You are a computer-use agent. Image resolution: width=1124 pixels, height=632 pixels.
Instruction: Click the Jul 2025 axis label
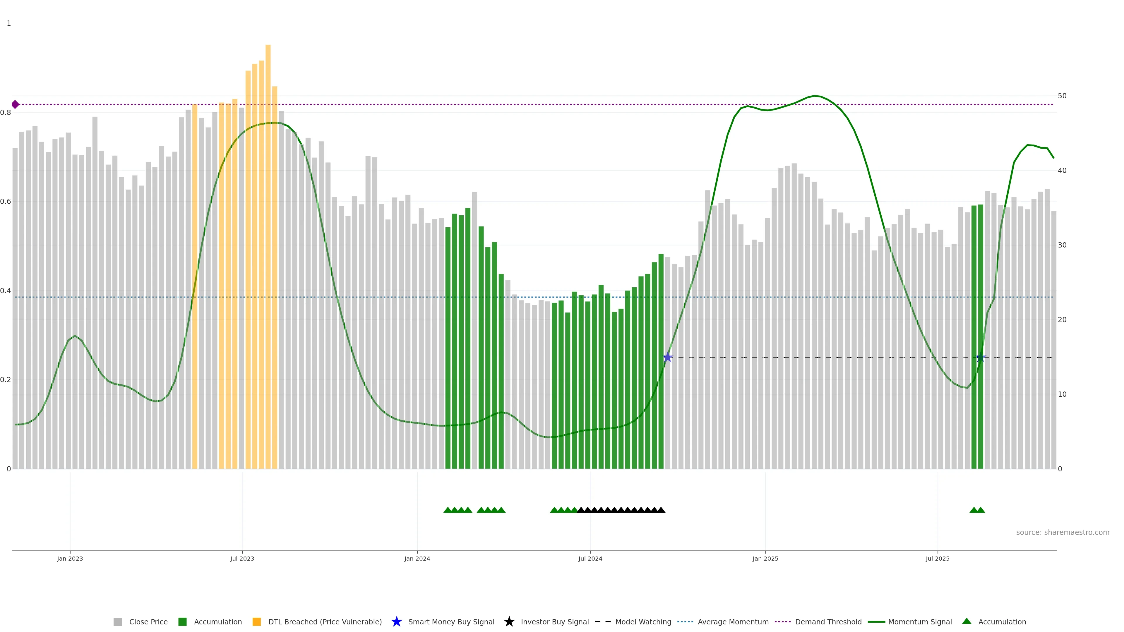[x=937, y=559]
